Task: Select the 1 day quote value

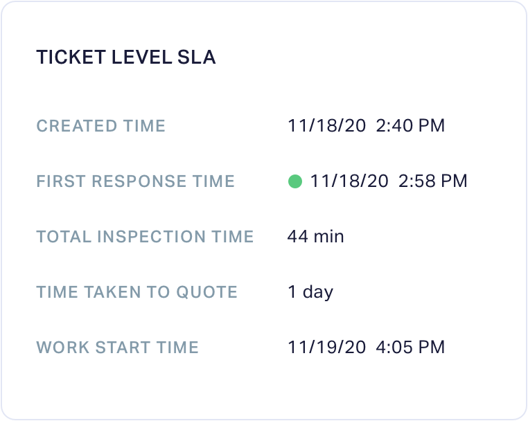Action: tap(310, 292)
